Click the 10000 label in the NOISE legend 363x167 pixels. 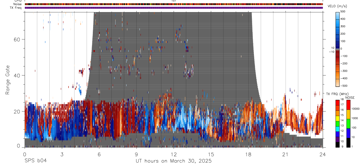[355, 109]
